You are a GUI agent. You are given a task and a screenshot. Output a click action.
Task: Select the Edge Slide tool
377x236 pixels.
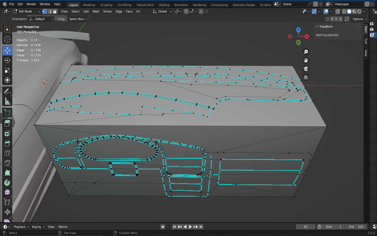click(x=7, y=202)
